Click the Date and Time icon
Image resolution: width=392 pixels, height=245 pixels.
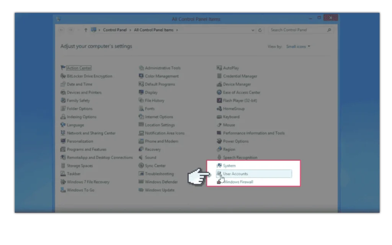(63, 84)
